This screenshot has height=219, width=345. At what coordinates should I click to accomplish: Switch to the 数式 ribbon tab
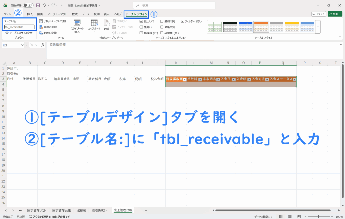click(x=75, y=14)
